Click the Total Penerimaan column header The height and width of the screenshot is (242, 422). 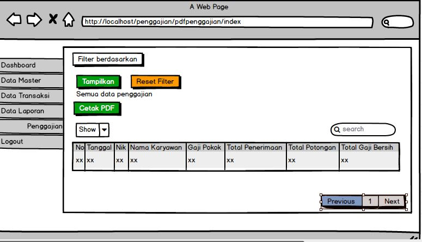click(x=255, y=147)
